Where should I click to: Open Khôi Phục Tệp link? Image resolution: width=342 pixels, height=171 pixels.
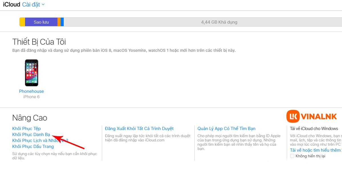27,129
